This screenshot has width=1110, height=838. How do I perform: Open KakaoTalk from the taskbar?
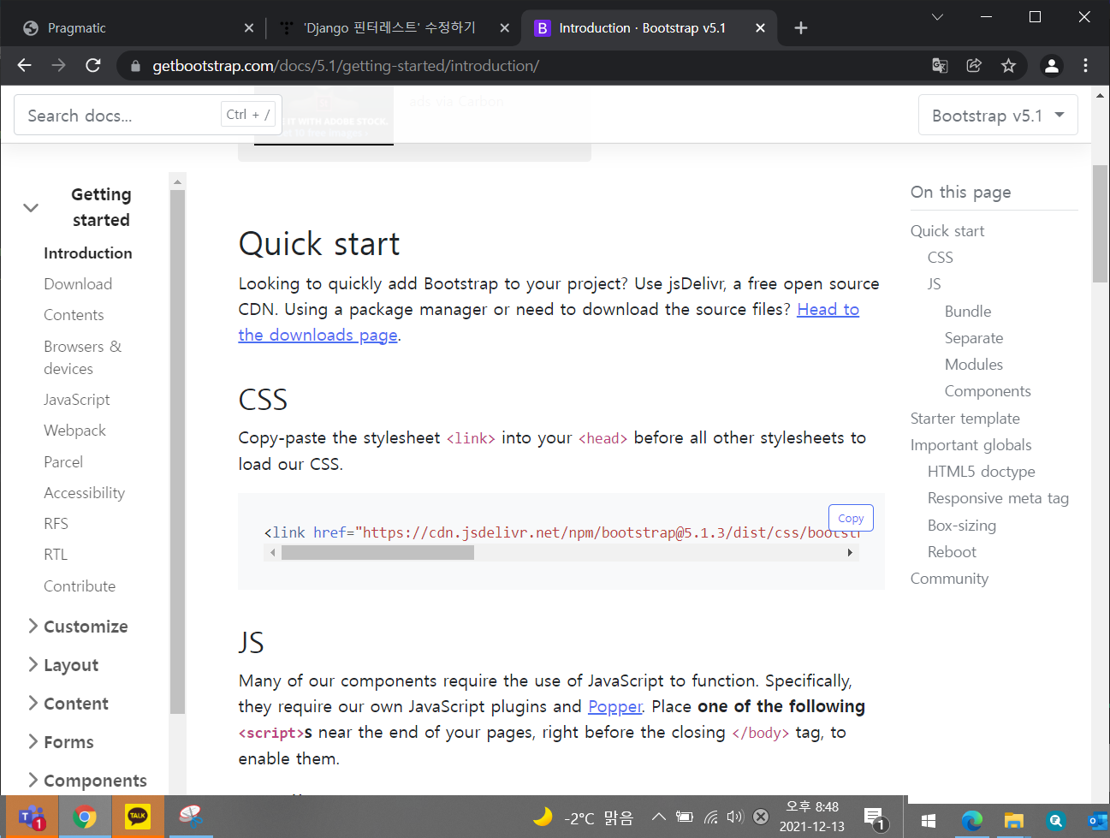pos(137,817)
